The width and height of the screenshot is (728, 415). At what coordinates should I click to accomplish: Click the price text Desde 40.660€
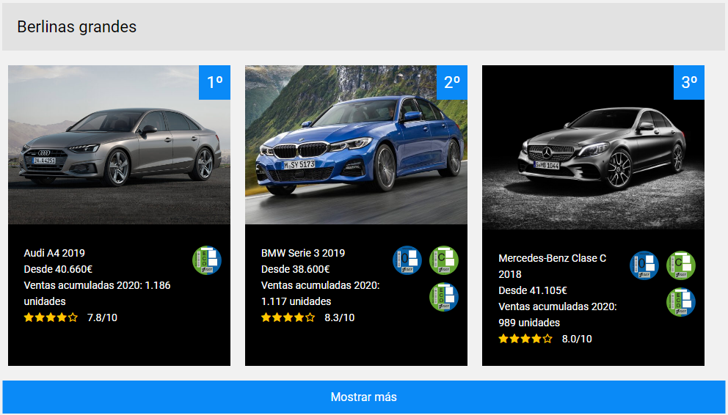58,269
